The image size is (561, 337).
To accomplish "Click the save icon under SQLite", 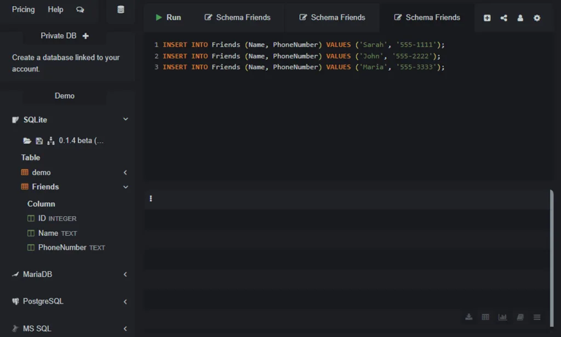I will point(39,141).
